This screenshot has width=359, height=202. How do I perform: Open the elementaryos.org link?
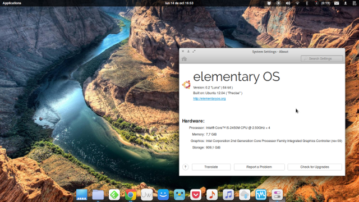[x=209, y=99]
